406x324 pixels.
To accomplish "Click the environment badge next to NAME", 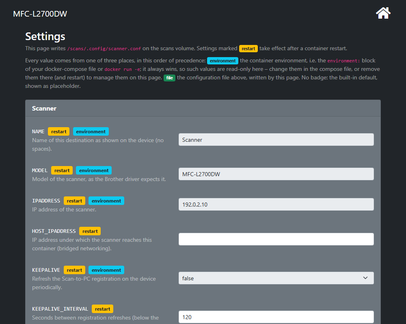I will click(91, 132).
